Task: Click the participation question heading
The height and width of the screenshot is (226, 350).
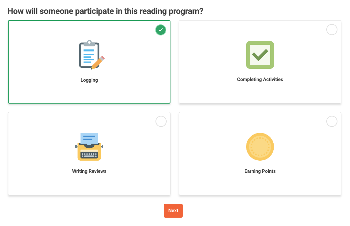Action: point(105,11)
